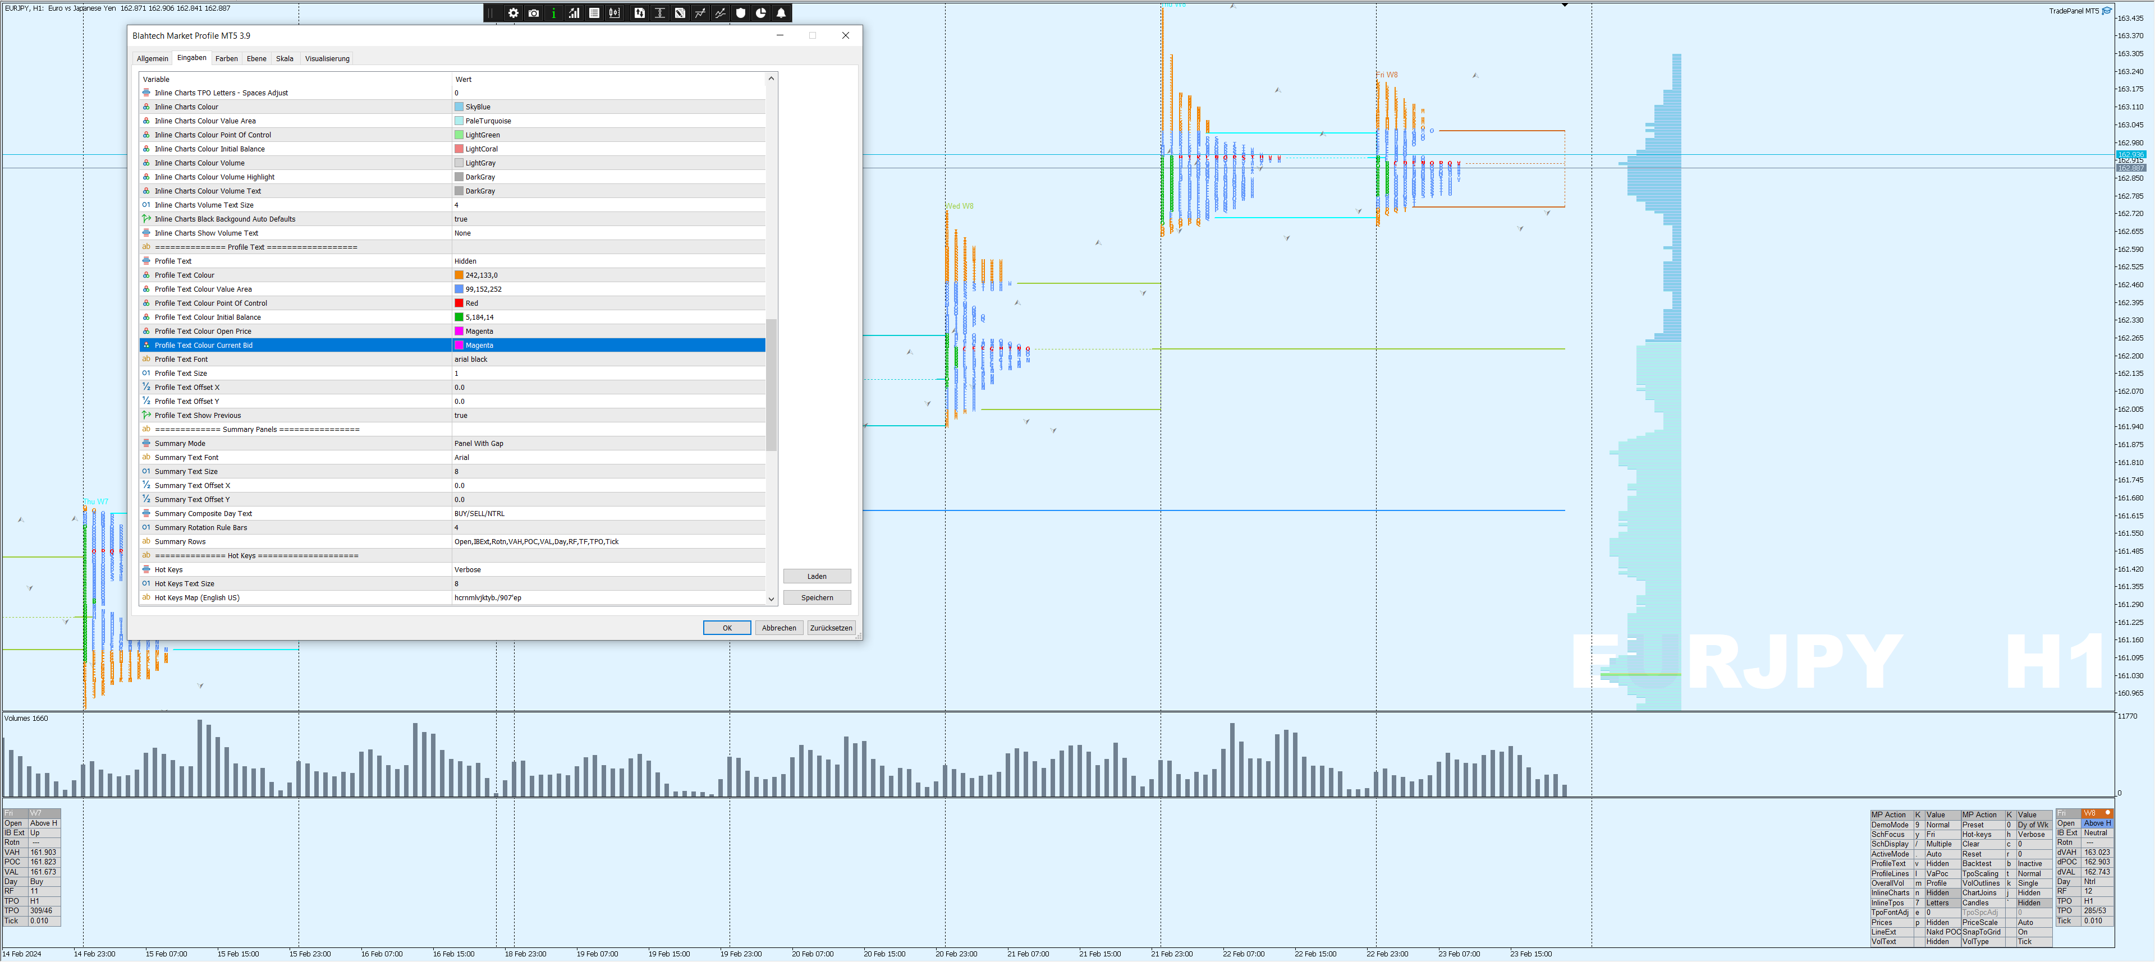Image resolution: width=2155 pixels, height=962 pixels.
Task: Click the shield icon in toolbar
Action: click(740, 12)
